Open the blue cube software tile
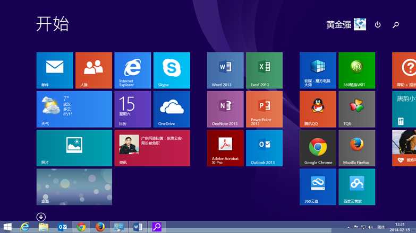The image size is (416, 233). coord(318,70)
